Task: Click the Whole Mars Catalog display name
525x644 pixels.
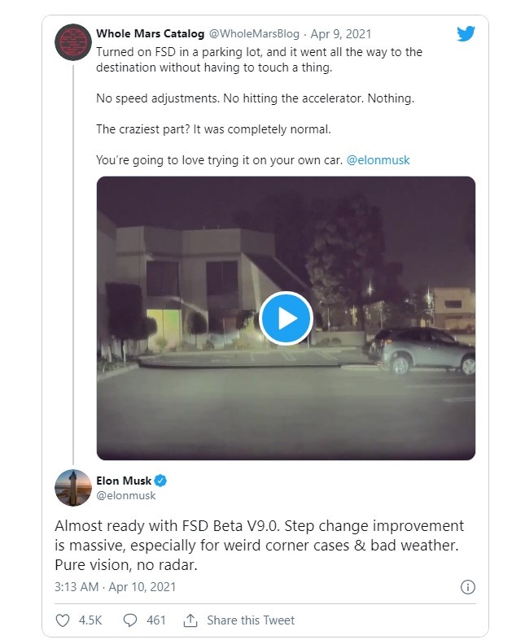Action: pos(150,33)
